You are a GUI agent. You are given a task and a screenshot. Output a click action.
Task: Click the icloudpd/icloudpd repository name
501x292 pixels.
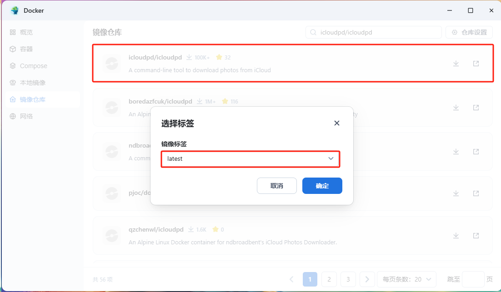tap(155, 57)
